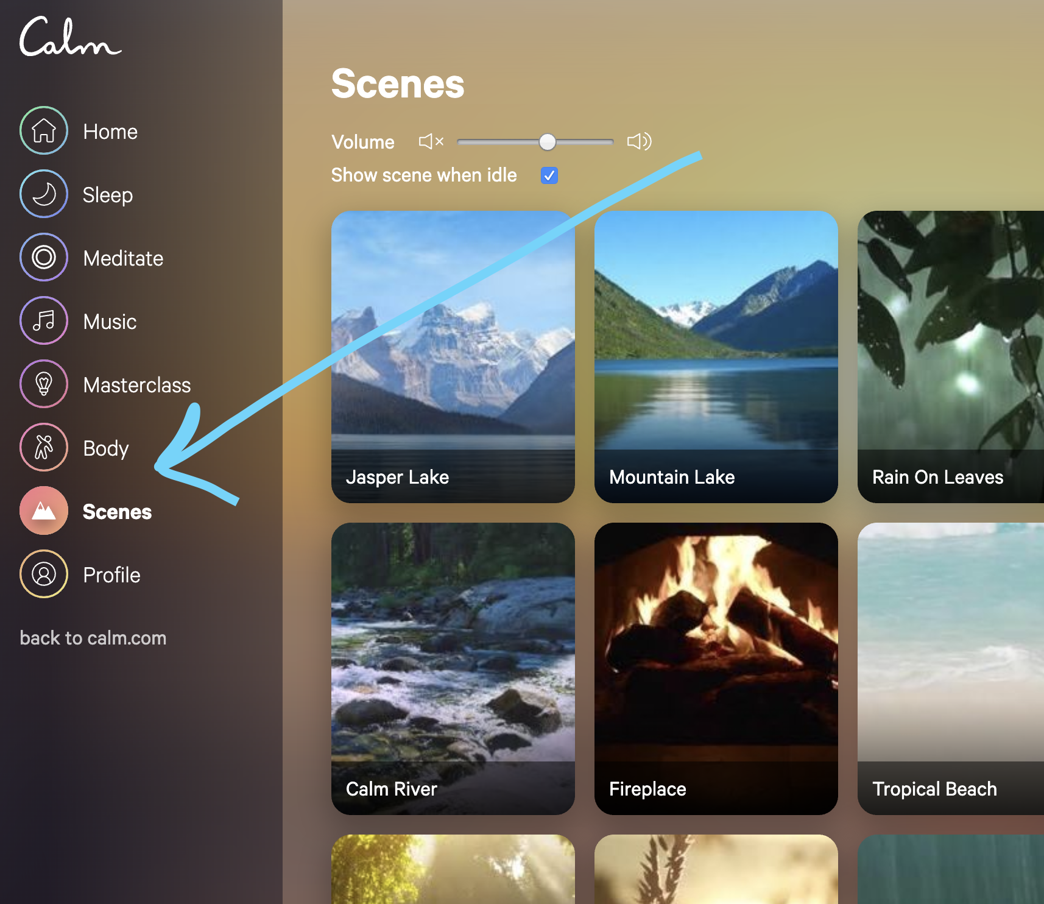Click the volume slider handle
The image size is (1044, 904).
(x=548, y=142)
